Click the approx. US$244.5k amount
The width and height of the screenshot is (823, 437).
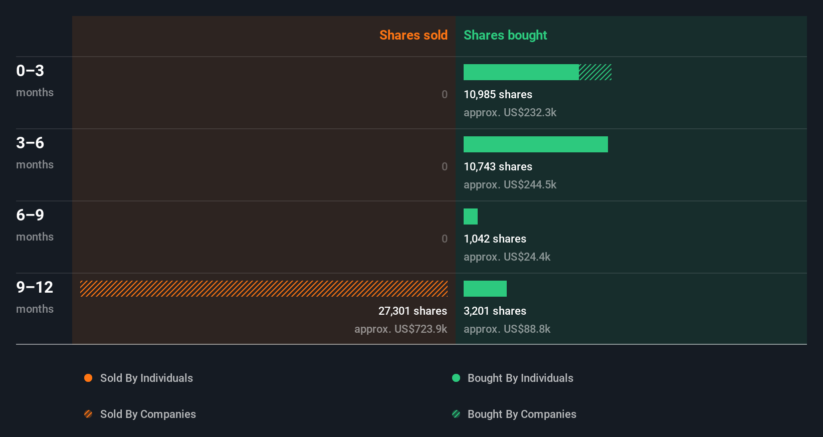510,184
